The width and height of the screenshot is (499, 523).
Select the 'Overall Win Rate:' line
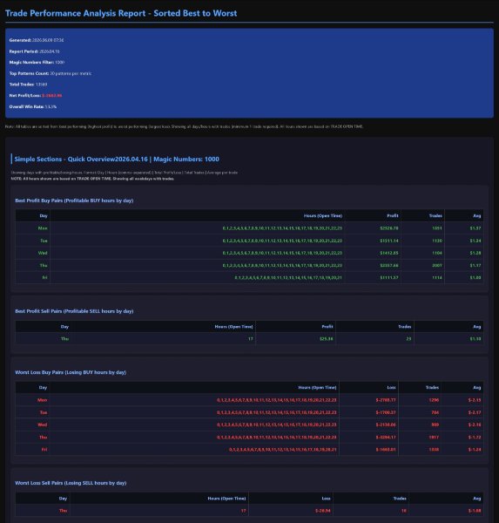[x=33, y=106]
